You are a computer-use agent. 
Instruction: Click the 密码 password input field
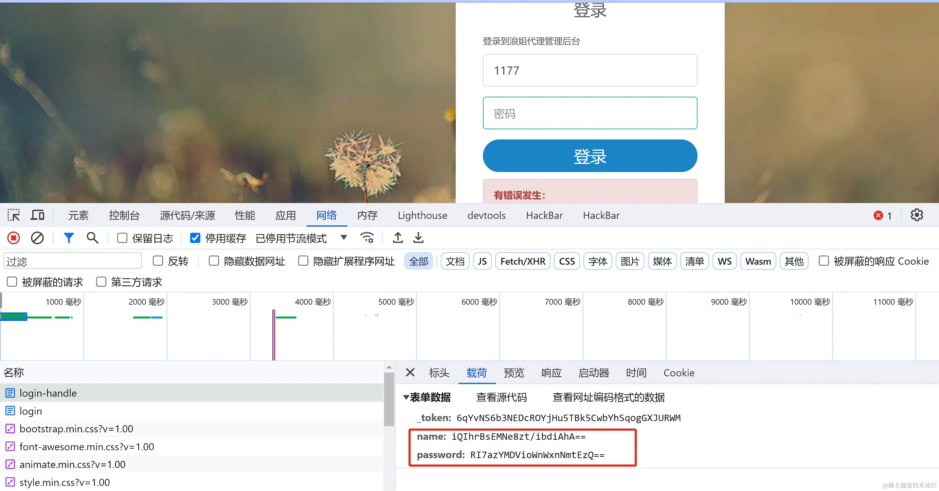(590, 113)
